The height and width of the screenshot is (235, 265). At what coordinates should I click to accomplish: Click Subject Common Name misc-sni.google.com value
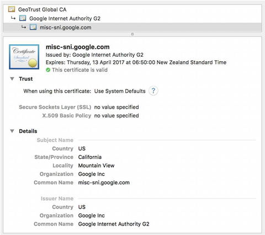tap(104, 183)
